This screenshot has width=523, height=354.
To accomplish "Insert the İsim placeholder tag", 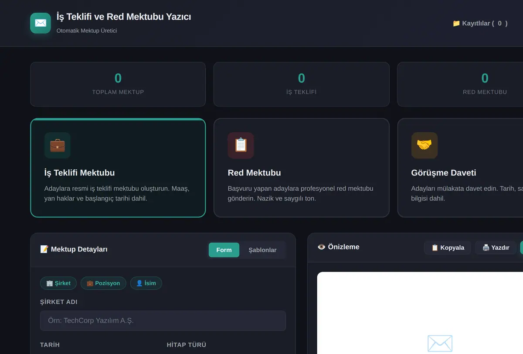I will click(x=146, y=283).
